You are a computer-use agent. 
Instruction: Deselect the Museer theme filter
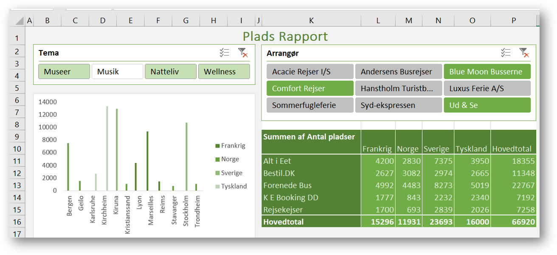64,72
